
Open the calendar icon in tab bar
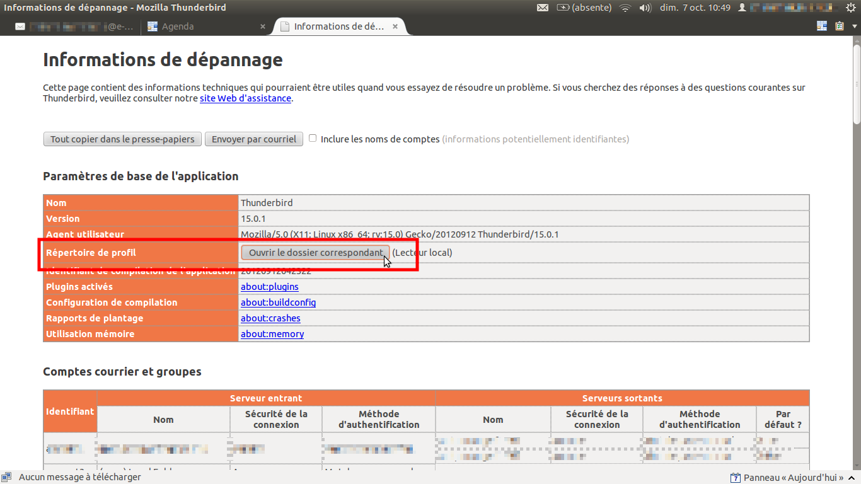822,26
